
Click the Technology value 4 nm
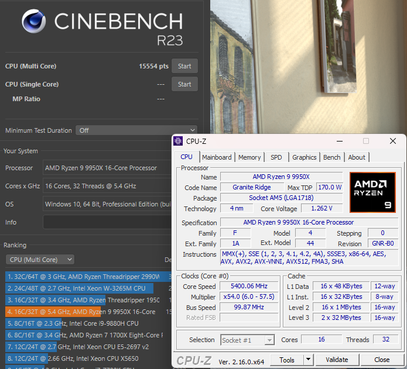point(237,208)
